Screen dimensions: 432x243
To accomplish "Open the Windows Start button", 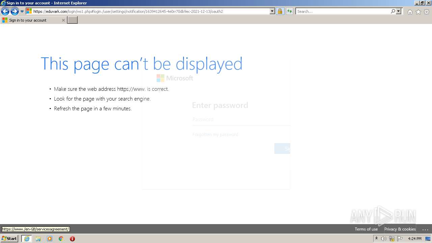I will 9,239.
